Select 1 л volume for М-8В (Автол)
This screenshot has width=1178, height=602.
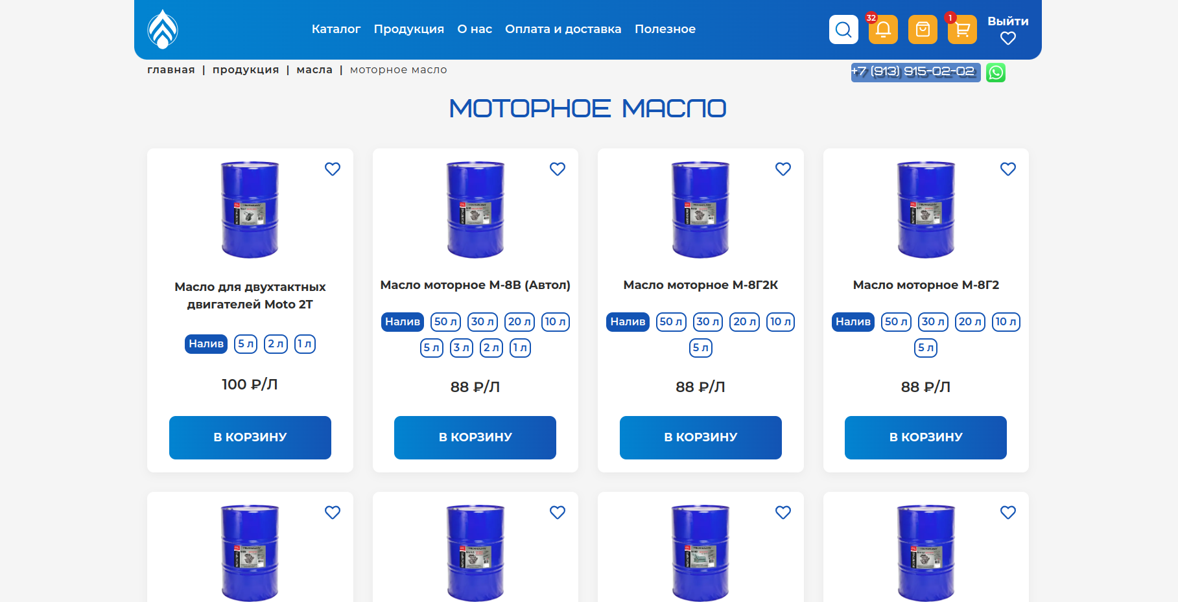521,348
